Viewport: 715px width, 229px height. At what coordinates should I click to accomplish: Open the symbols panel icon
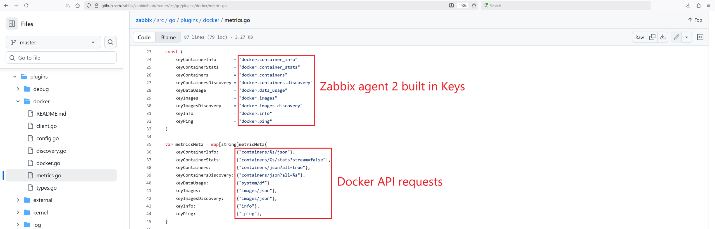click(x=700, y=37)
